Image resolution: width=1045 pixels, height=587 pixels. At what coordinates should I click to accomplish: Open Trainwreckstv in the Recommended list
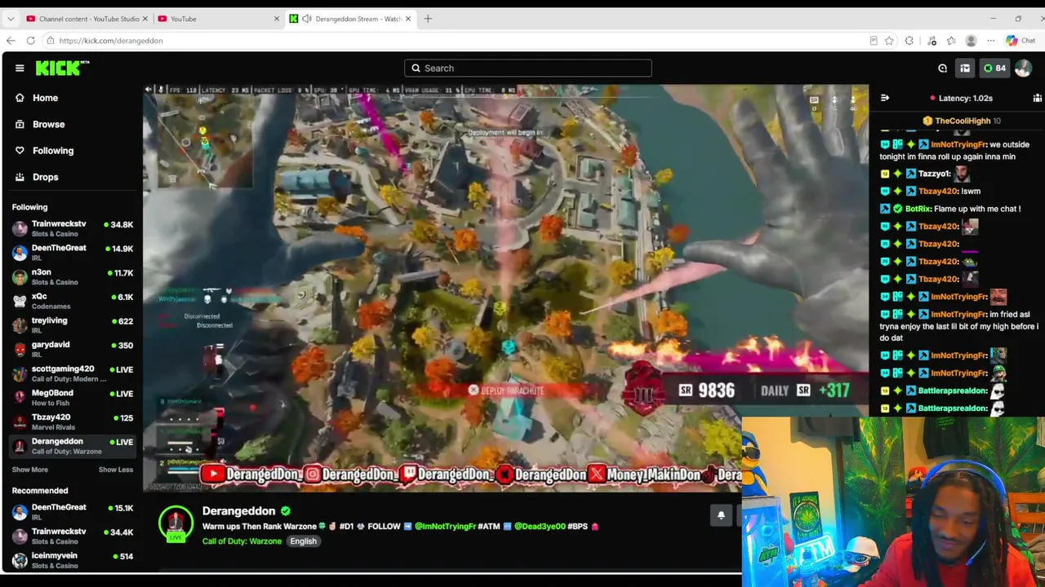pyautogui.click(x=72, y=536)
